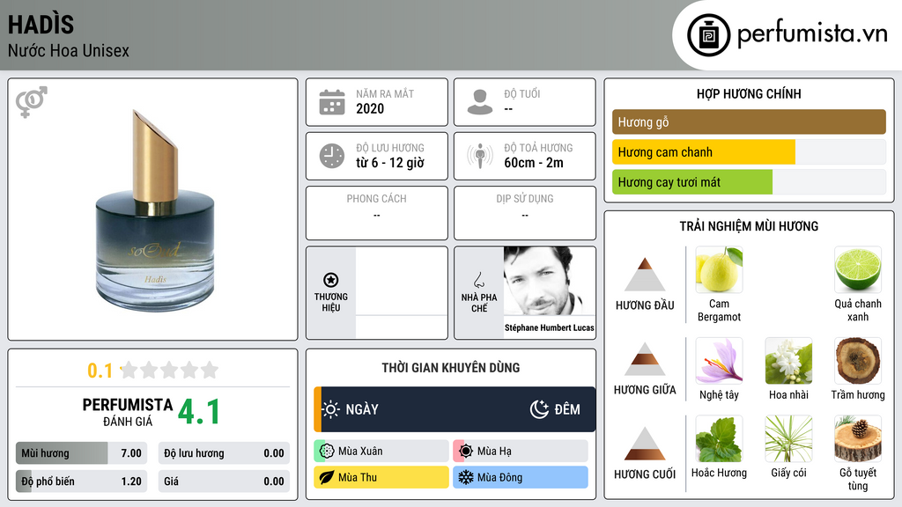Click the Mùa Hạ season chip
Viewport: 902px width, 507px height.
521,452
